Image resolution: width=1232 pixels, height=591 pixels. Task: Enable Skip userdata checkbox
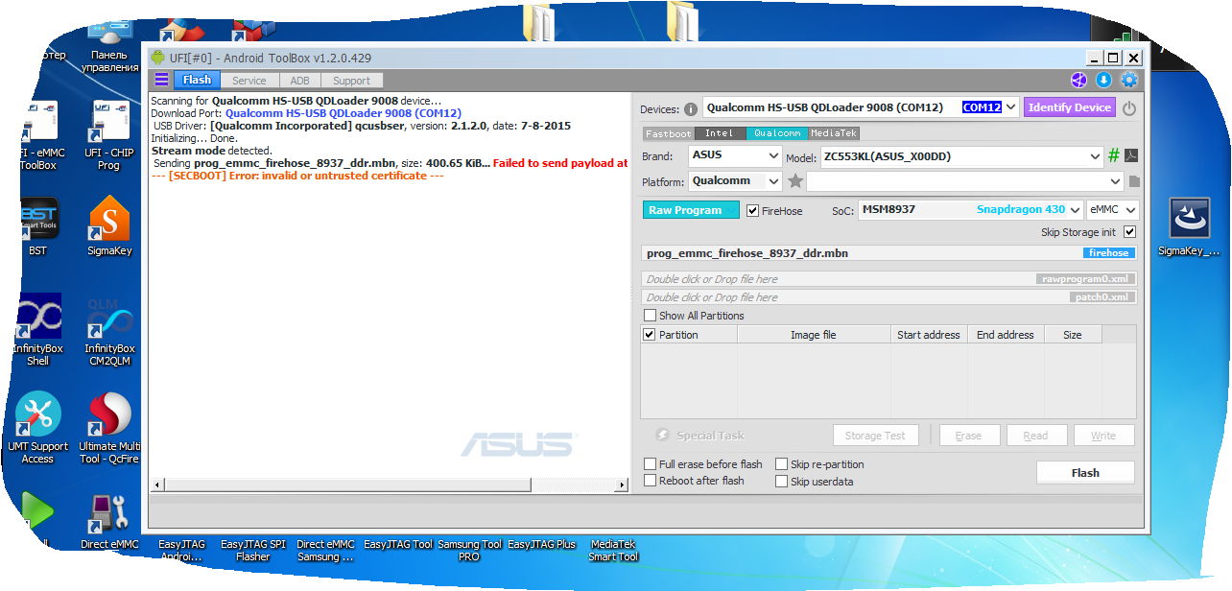pyautogui.click(x=782, y=481)
